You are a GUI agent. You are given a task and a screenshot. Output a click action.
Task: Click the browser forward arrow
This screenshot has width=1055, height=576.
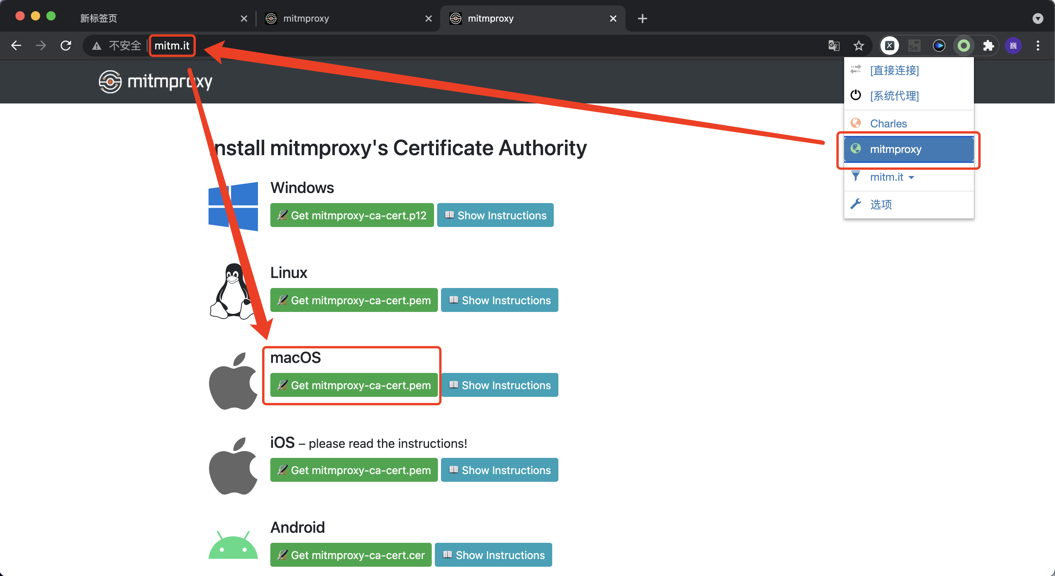pyautogui.click(x=41, y=46)
